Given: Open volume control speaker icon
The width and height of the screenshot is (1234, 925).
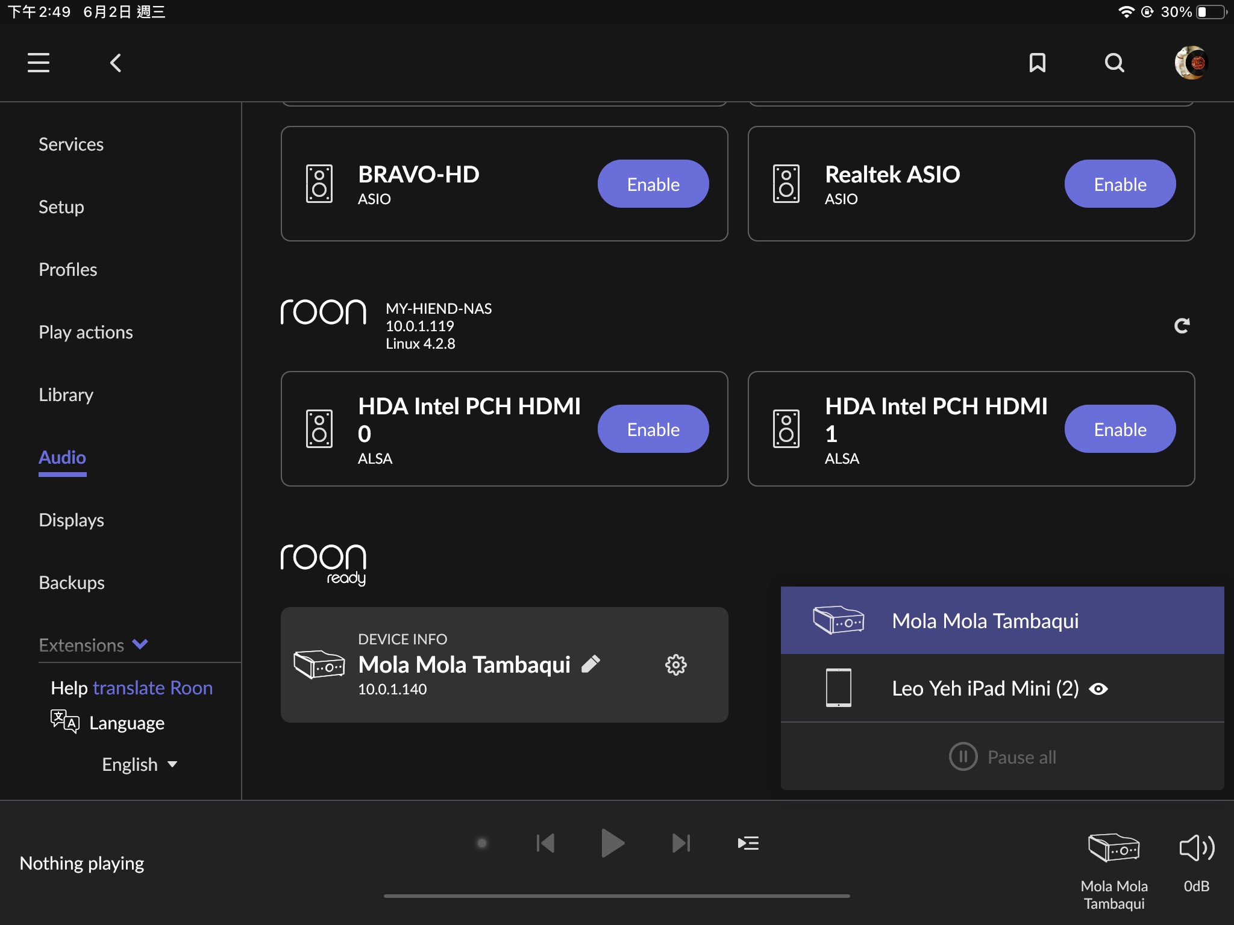Looking at the screenshot, I should point(1197,848).
